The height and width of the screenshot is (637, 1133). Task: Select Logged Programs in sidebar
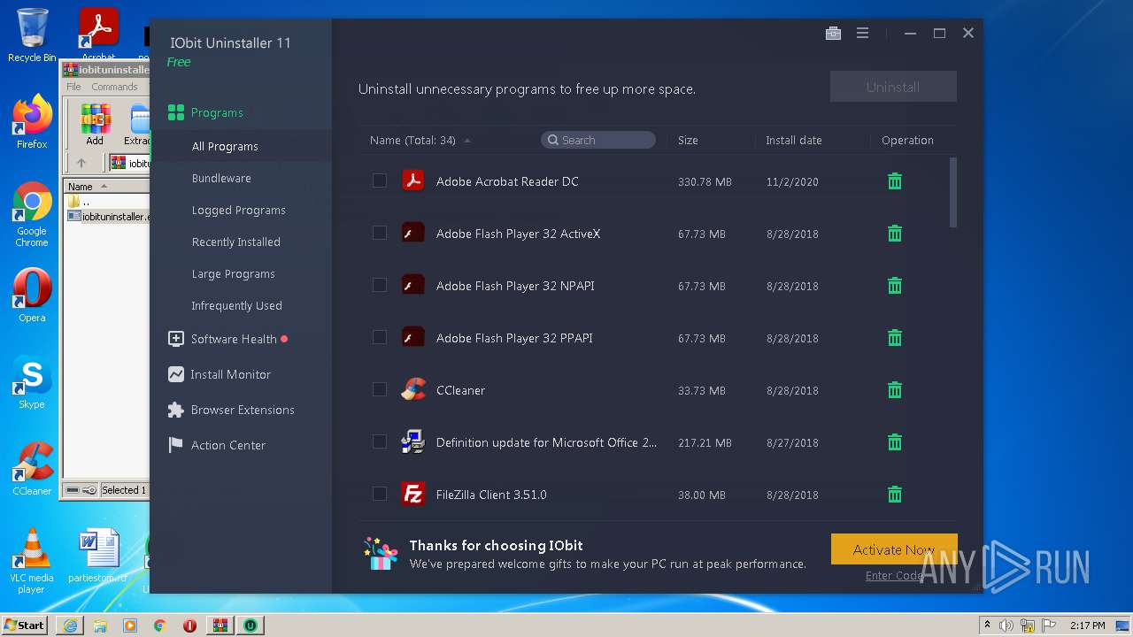(x=238, y=211)
